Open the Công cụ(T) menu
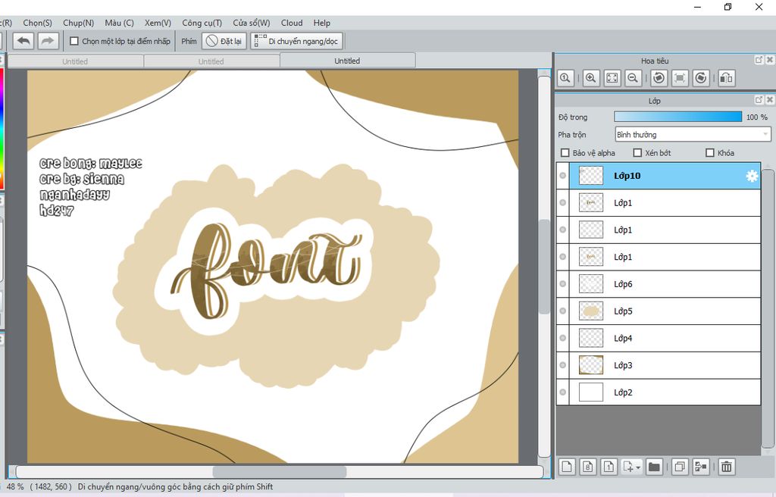Screen dimensions: 776x497 point(202,23)
